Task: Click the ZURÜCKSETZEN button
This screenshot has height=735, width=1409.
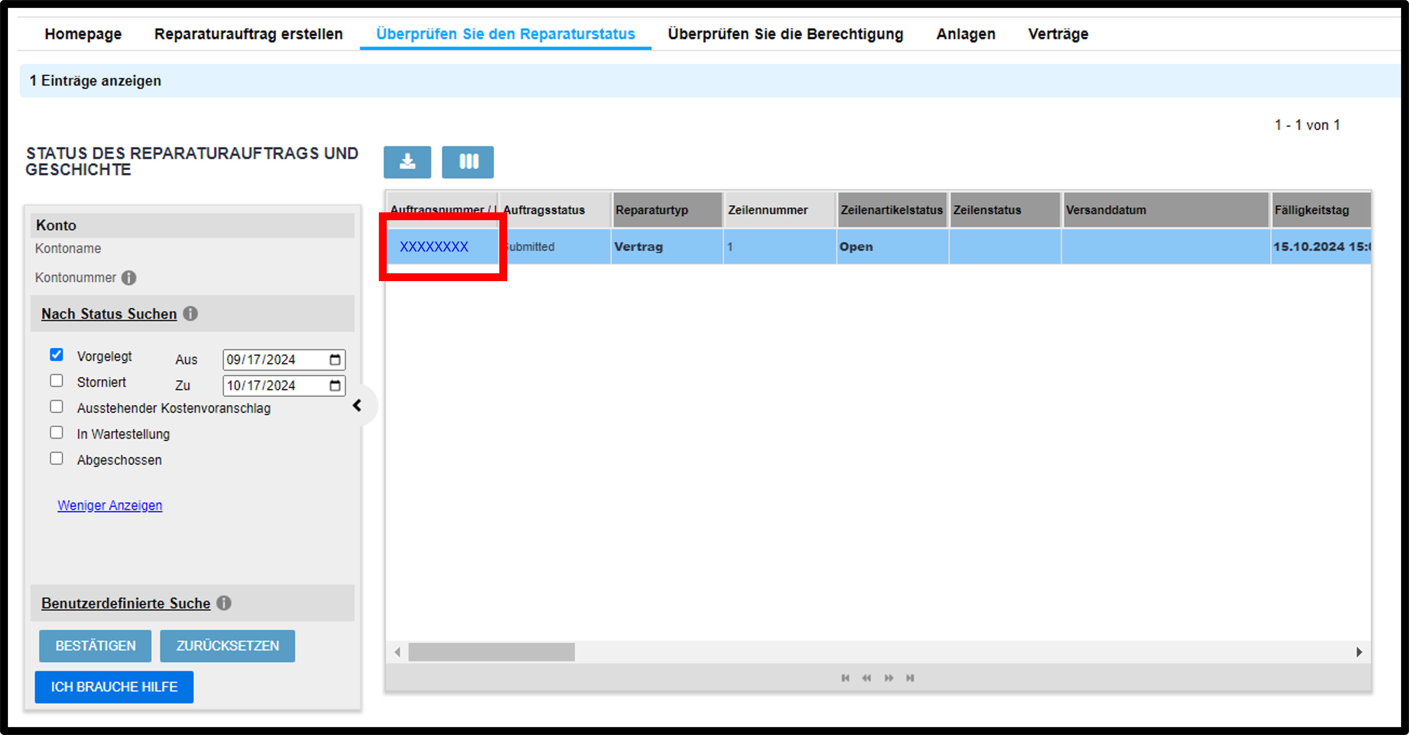Action: [x=227, y=646]
